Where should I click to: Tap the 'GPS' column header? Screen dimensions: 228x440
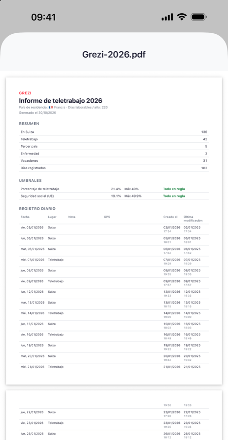point(107,217)
